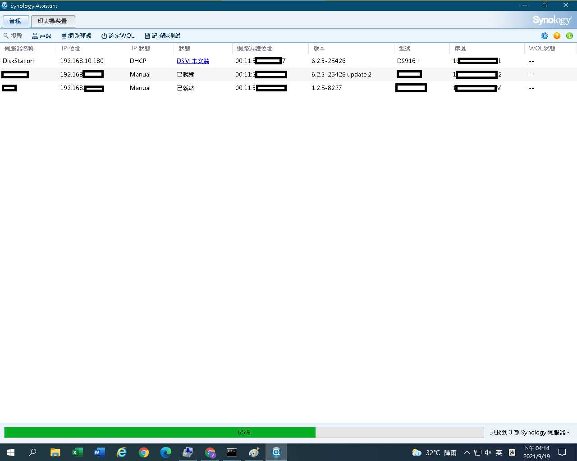Screen dimensions: 577x461
Task: Start 記憶體測試 memory test
Action: pos(162,36)
